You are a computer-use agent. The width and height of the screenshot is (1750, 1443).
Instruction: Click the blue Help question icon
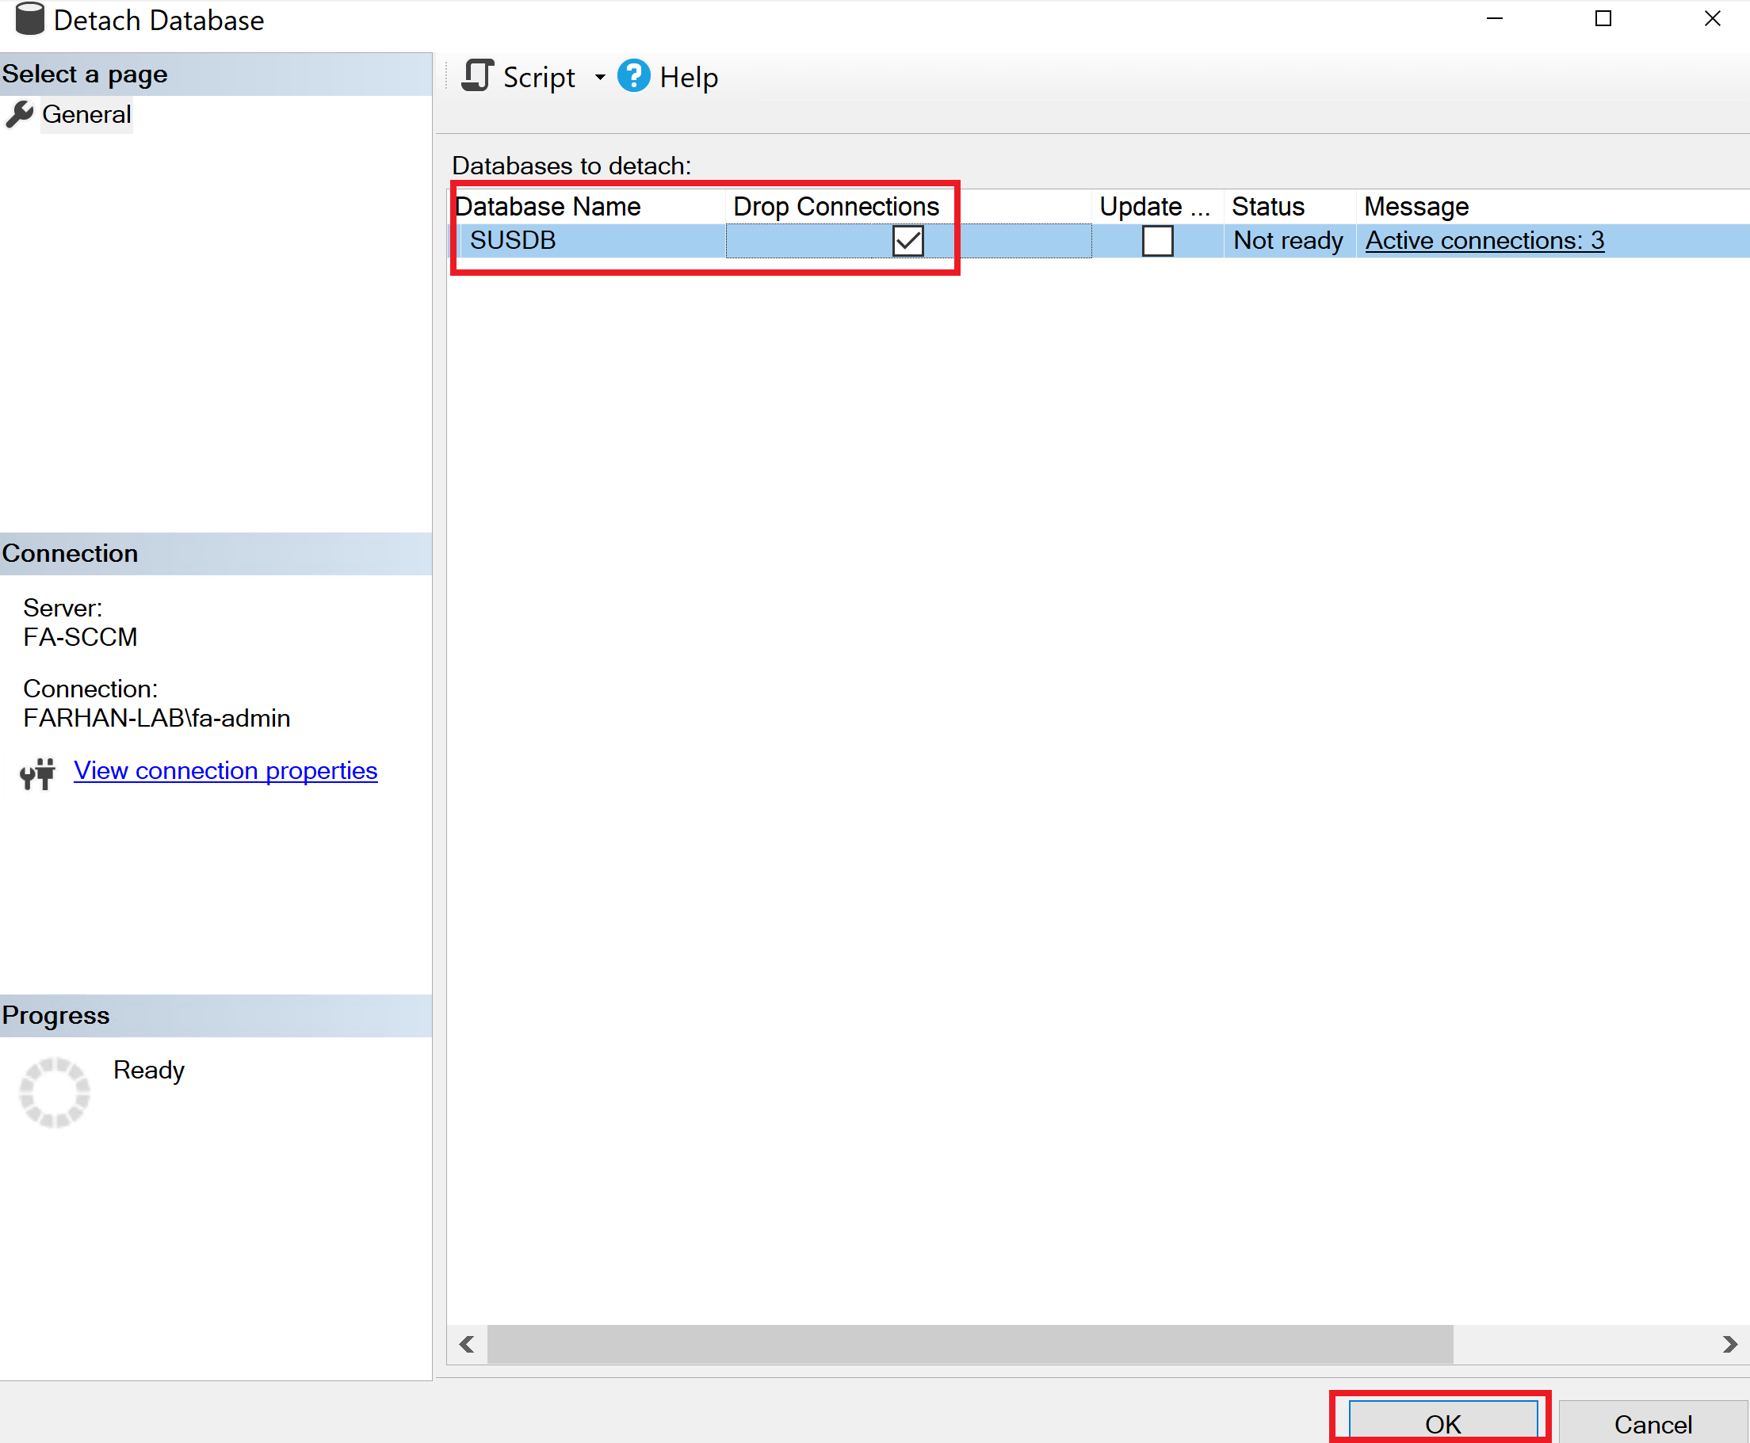pos(633,77)
